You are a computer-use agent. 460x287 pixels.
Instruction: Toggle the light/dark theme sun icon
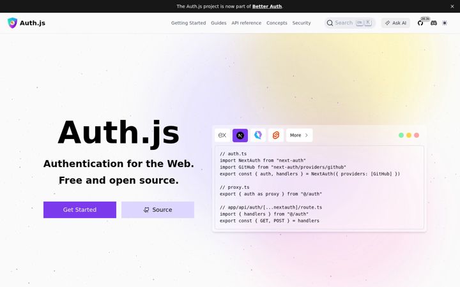(445, 23)
